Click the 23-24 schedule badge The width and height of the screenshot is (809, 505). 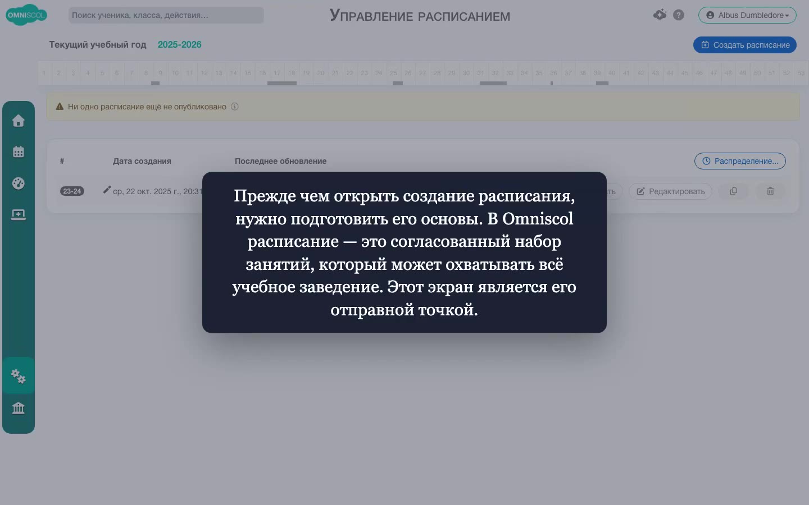[x=72, y=191]
